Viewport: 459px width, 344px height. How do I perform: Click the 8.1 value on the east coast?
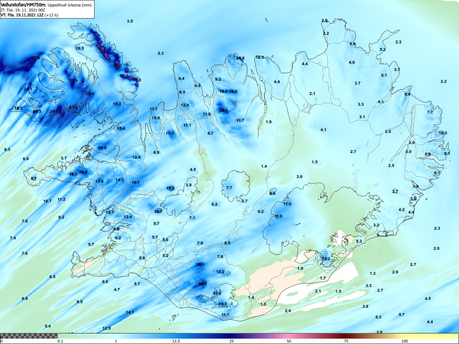click(x=447, y=153)
